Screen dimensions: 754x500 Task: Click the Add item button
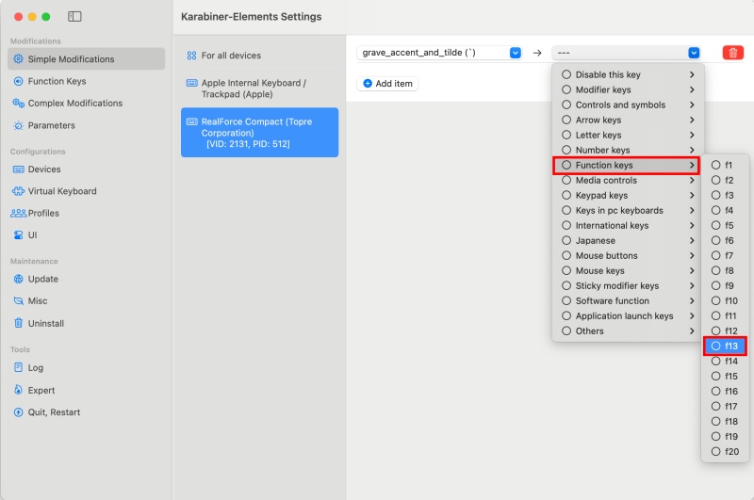pyautogui.click(x=387, y=83)
